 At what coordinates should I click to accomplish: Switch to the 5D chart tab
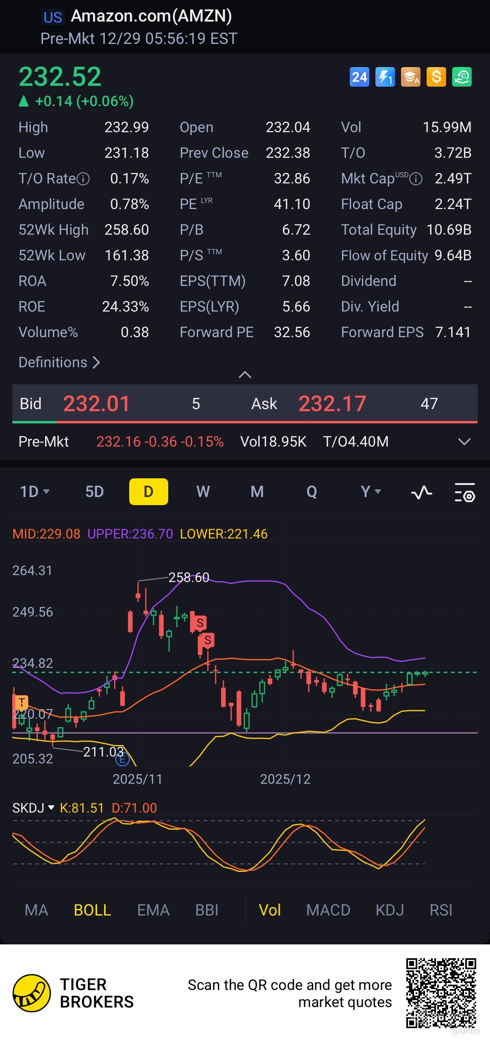95,492
